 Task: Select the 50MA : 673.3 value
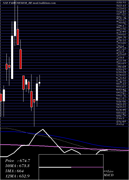pyautogui.click(x=17, y=166)
